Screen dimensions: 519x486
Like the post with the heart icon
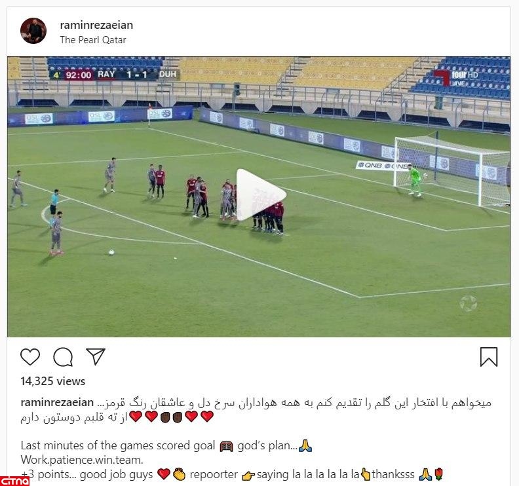(x=30, y=357)
